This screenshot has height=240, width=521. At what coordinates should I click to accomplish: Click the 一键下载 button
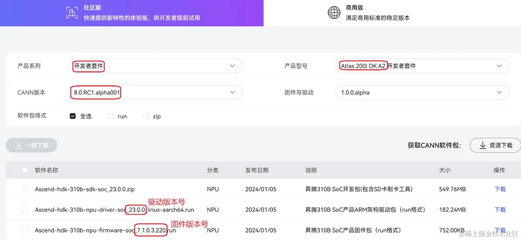(31, 145)
